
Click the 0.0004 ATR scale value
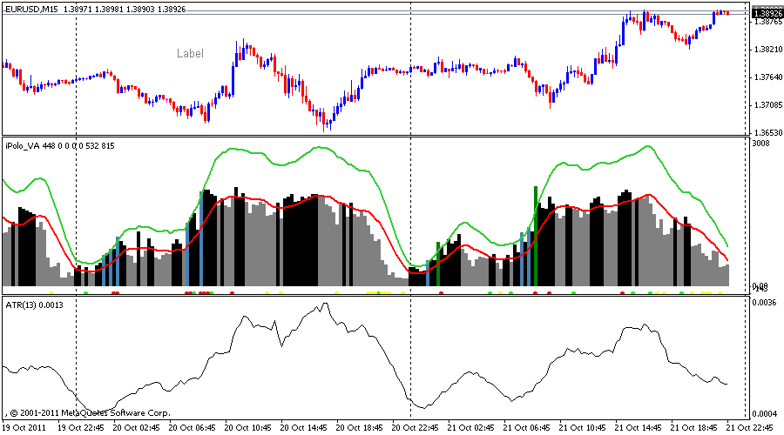(762, 413)
